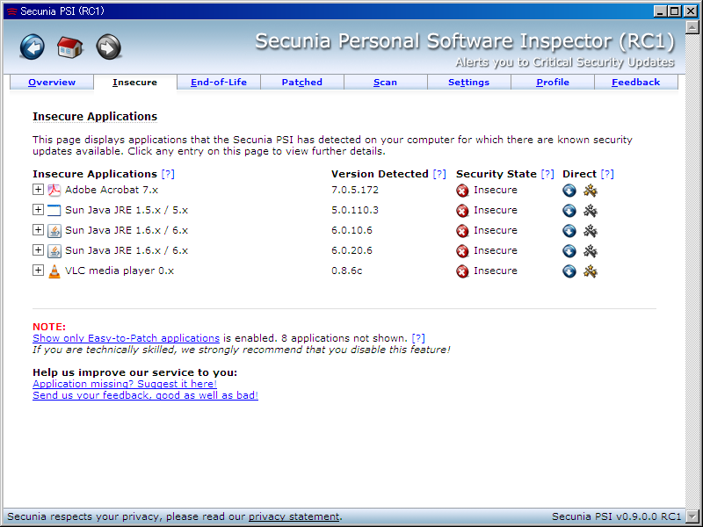Click the Sun Java JRE 1.5.x application icon
703x527 pixels.
(x=54, y=210)
